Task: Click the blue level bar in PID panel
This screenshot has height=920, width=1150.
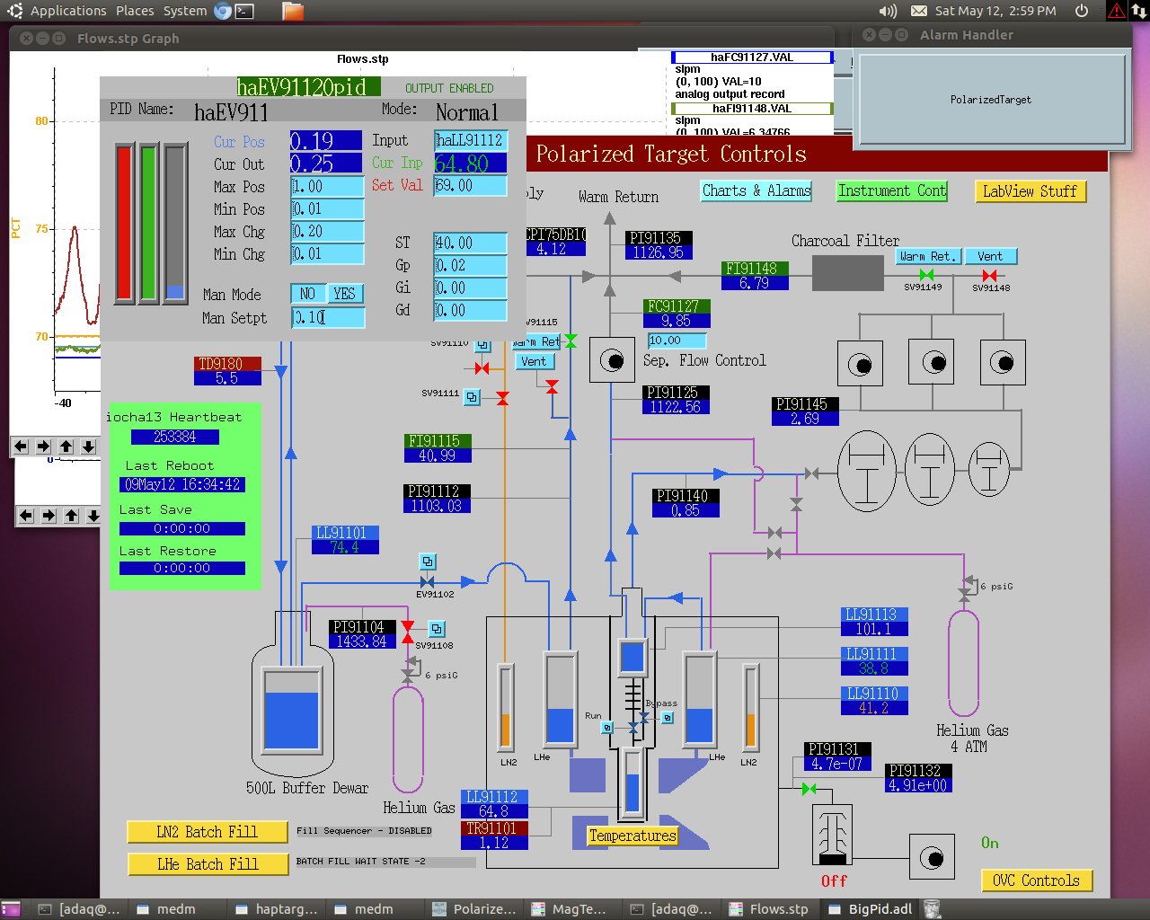Action: [174, 223]
